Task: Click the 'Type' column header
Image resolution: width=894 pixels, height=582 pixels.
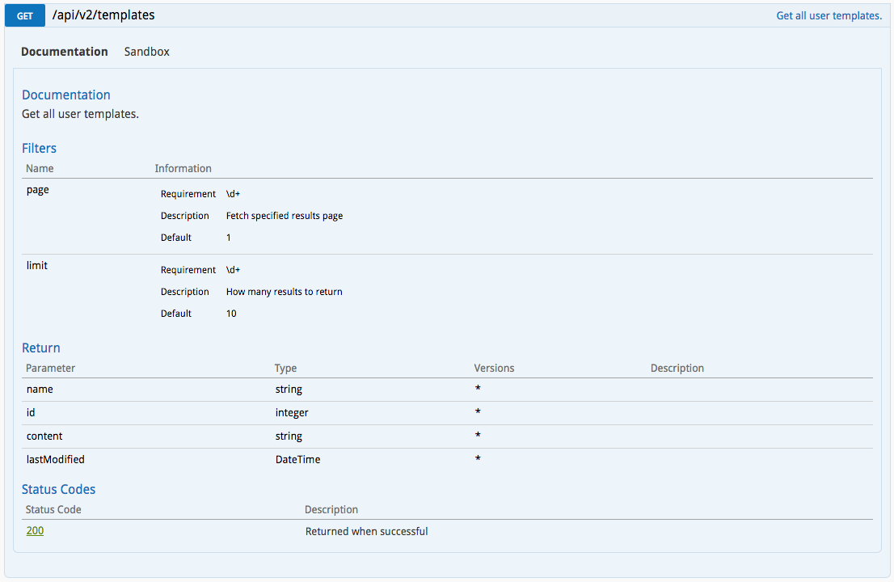Action: click(285, 369)
